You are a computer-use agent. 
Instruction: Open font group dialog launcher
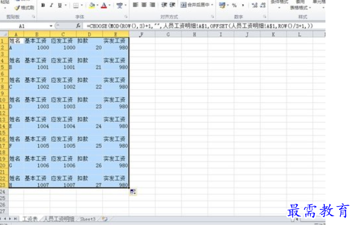click(126, 16)
